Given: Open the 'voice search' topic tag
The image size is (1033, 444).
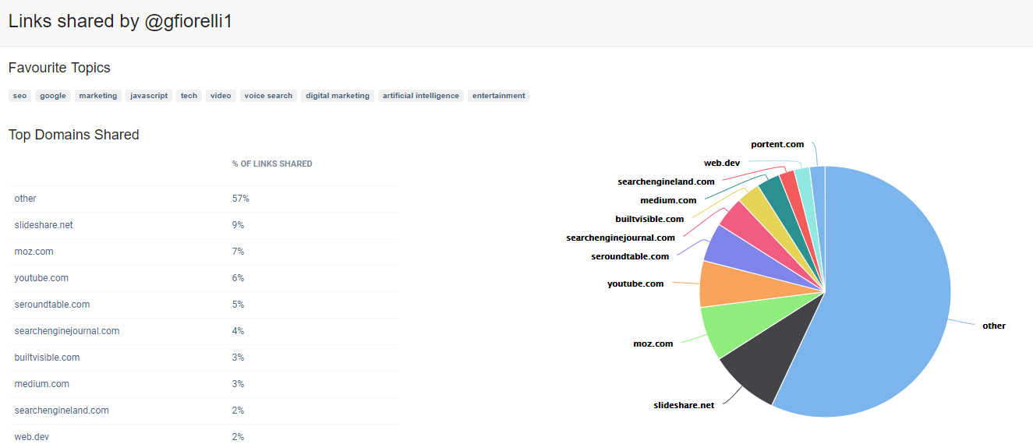Looking at the screenshot, I should [268, 96].
